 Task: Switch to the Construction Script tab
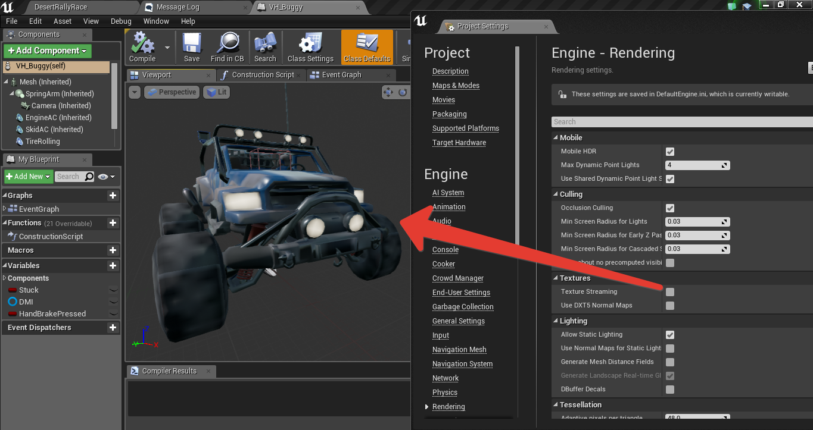click(262, 75)
